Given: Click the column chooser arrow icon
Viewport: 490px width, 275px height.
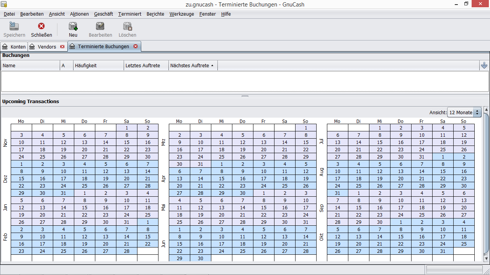Looking at the screenshot, I should click(484, 66).
